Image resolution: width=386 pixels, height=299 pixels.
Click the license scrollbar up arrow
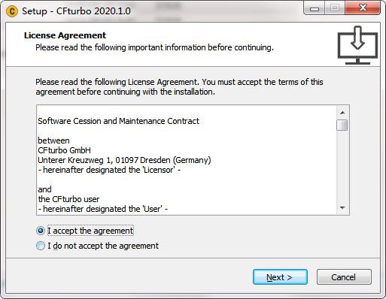(x=342, y=113)
